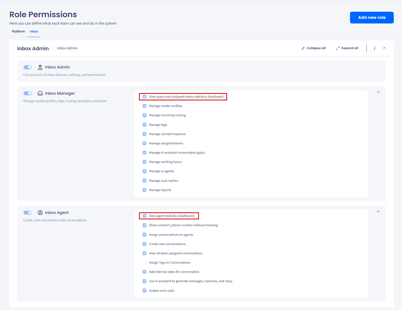Image resolution: width=402 pixels, height=310 pixels.
Task: Toggle the Inbox Admin switch
Action: (27, 67)
